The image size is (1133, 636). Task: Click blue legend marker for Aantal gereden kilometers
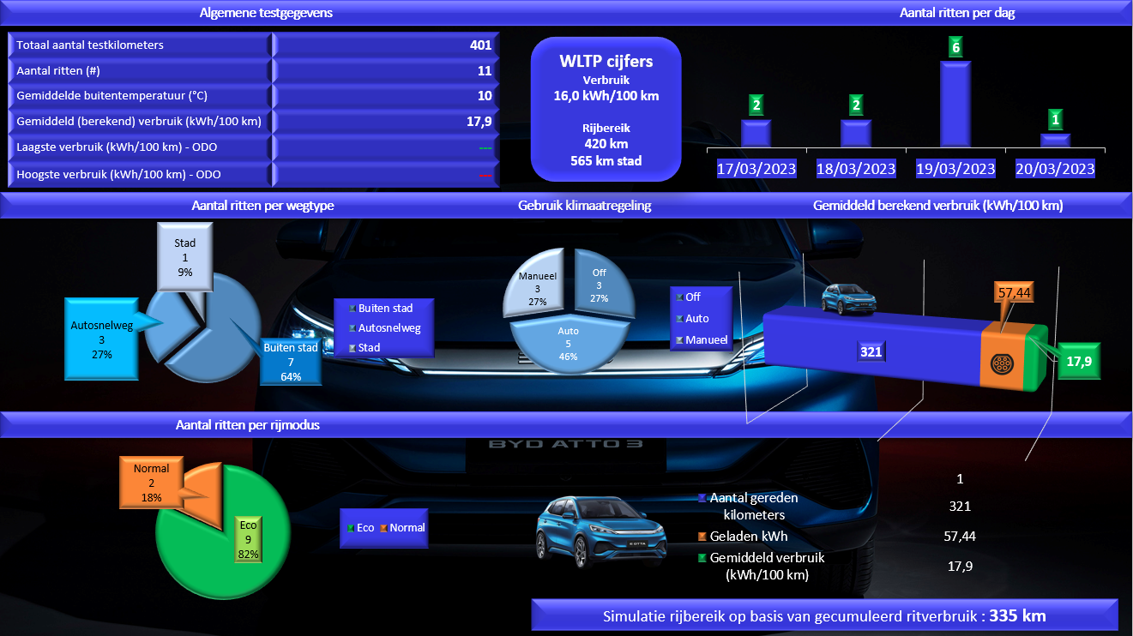point(702,498)
